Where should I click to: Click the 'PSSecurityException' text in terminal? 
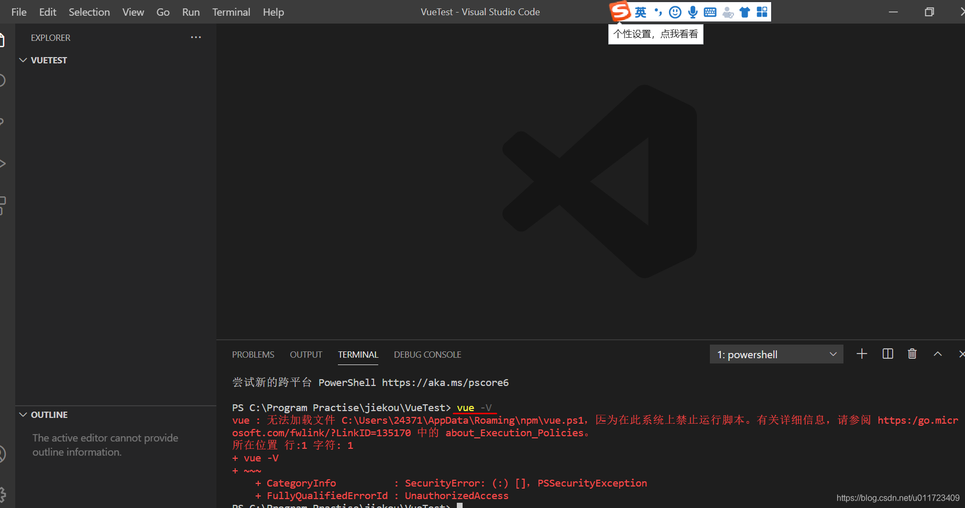click(x=592, y=483)
